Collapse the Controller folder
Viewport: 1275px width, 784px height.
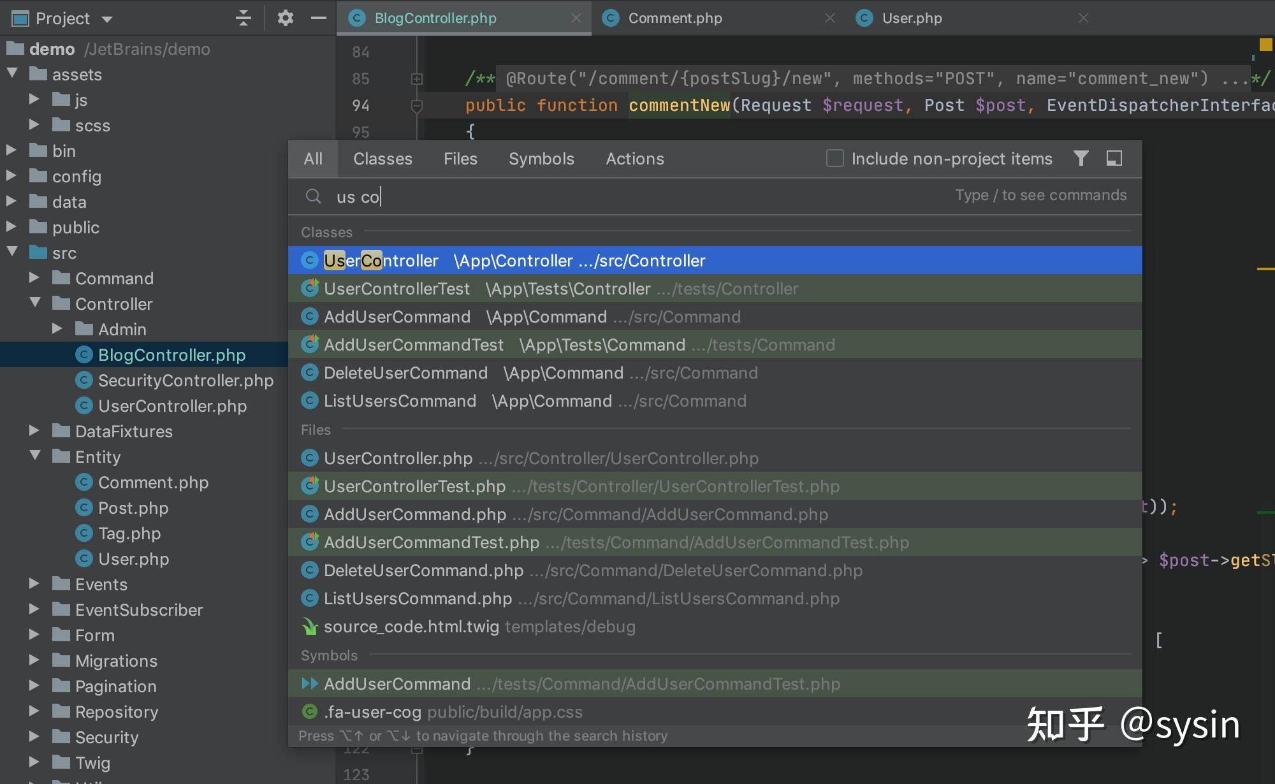click(x=35, y=303)
